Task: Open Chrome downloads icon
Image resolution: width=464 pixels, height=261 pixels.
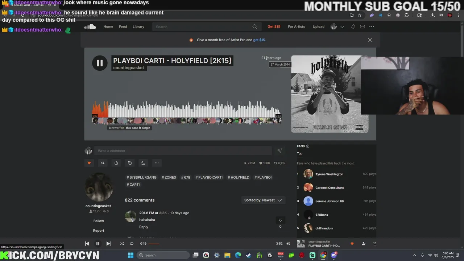Action: pyautogui.click(x=432, y=15)
